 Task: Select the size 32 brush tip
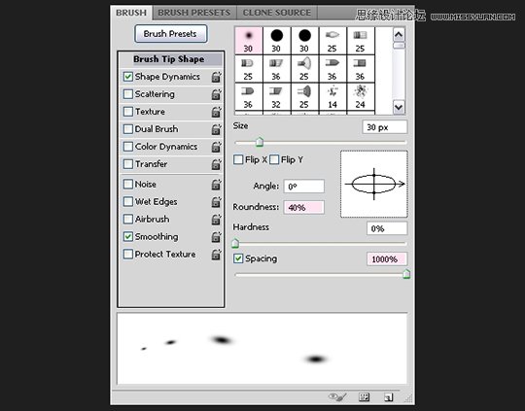[x=276, y=97]
